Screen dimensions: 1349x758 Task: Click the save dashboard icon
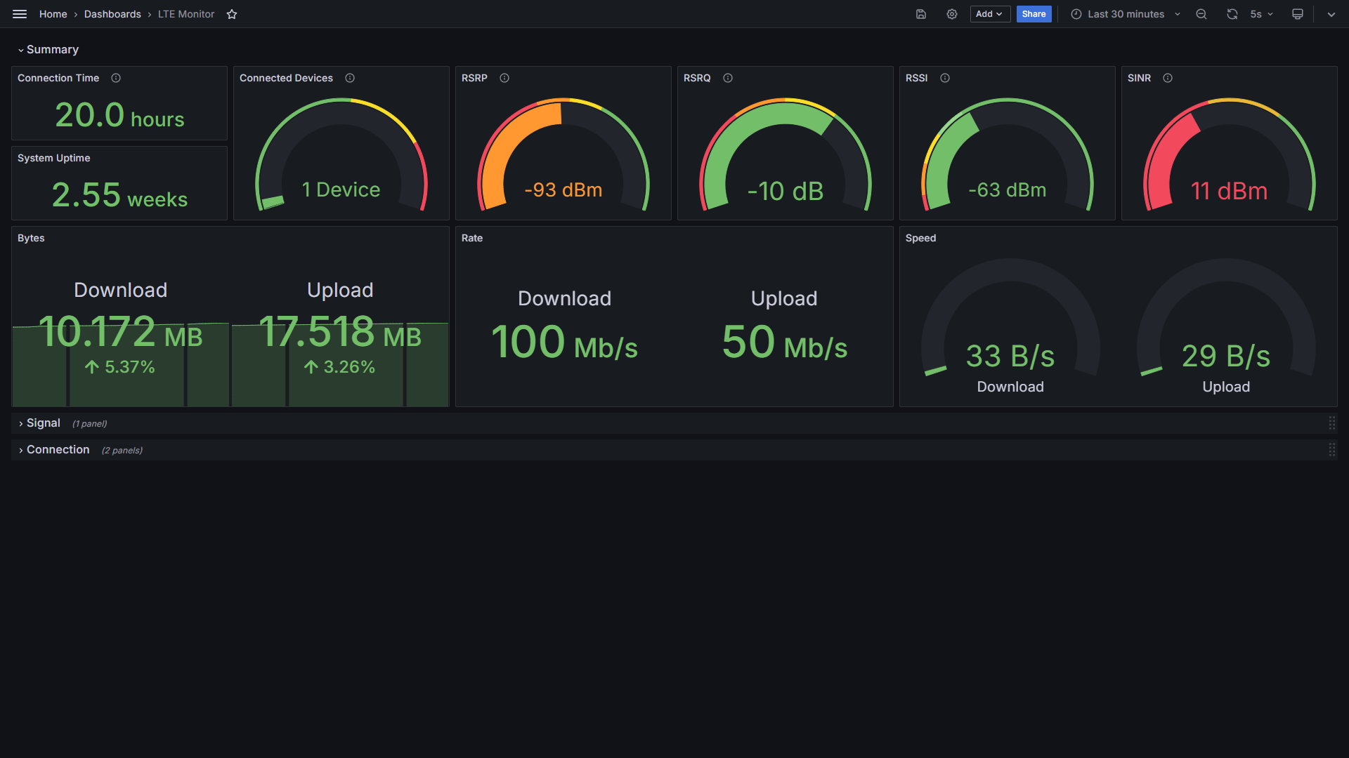point(921,14)
